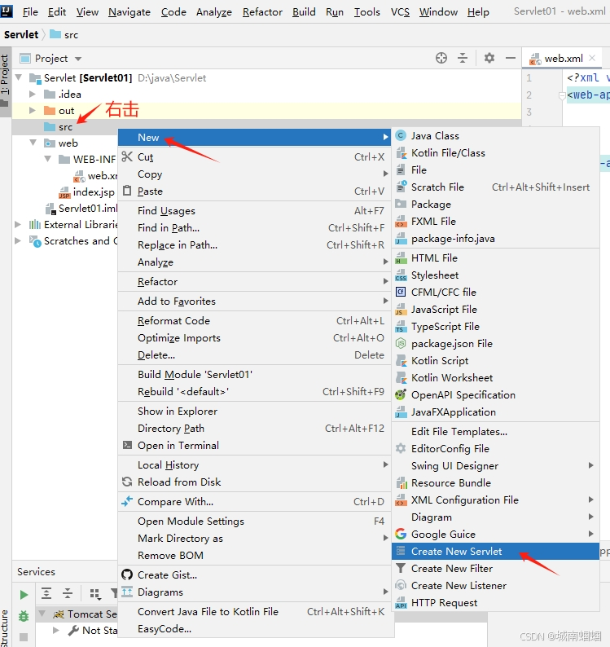
Task: Click the Group By icon in Services toolbar
Action: [94, 594]
